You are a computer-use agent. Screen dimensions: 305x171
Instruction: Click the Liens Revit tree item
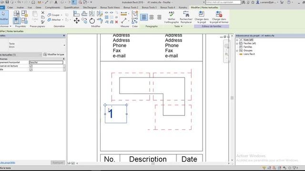[249, 54]
